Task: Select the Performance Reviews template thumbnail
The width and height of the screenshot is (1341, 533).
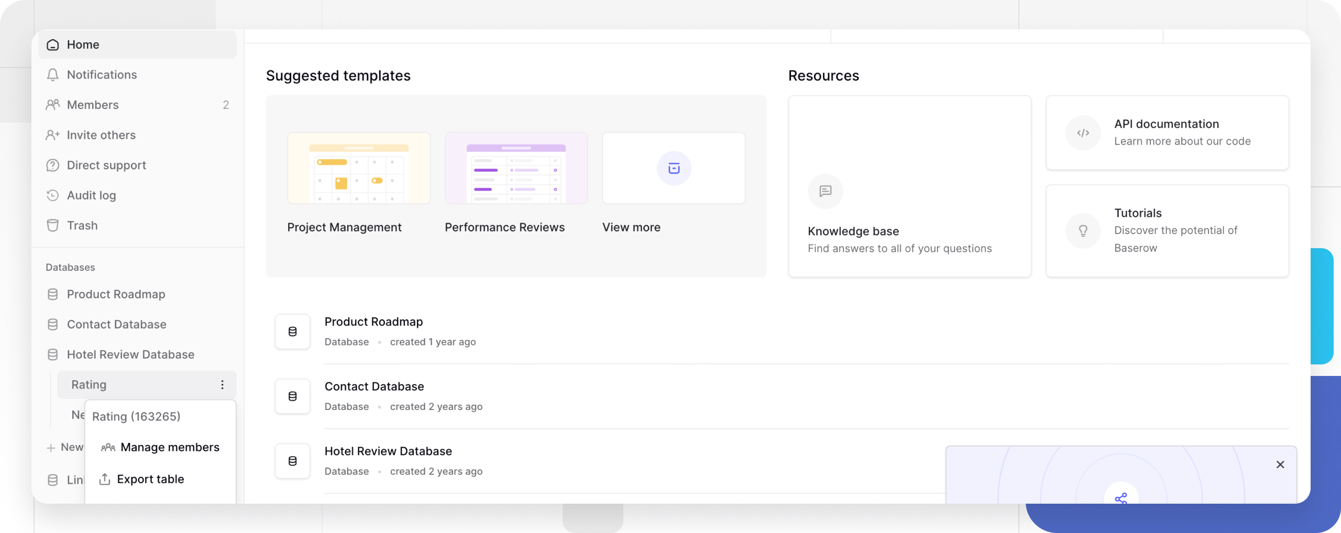Action: pyautogui.click(x=516, y=169)
